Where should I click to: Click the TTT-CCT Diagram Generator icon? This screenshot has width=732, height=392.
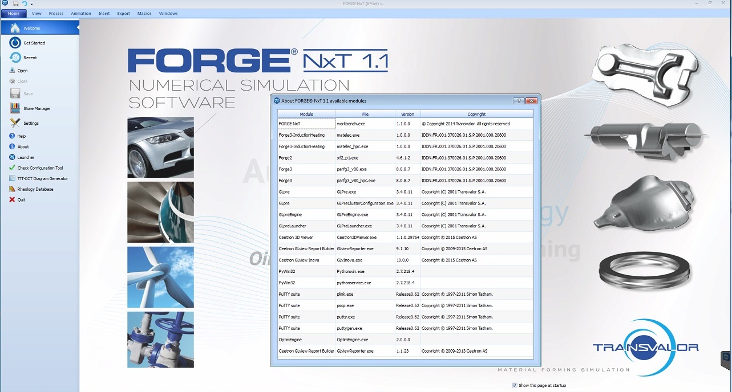(x=12, y=178)
